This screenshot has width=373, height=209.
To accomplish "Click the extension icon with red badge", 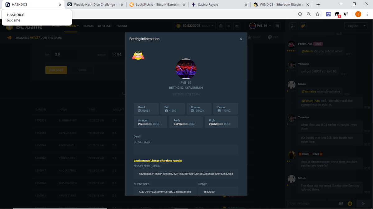I will click(337, 15).
